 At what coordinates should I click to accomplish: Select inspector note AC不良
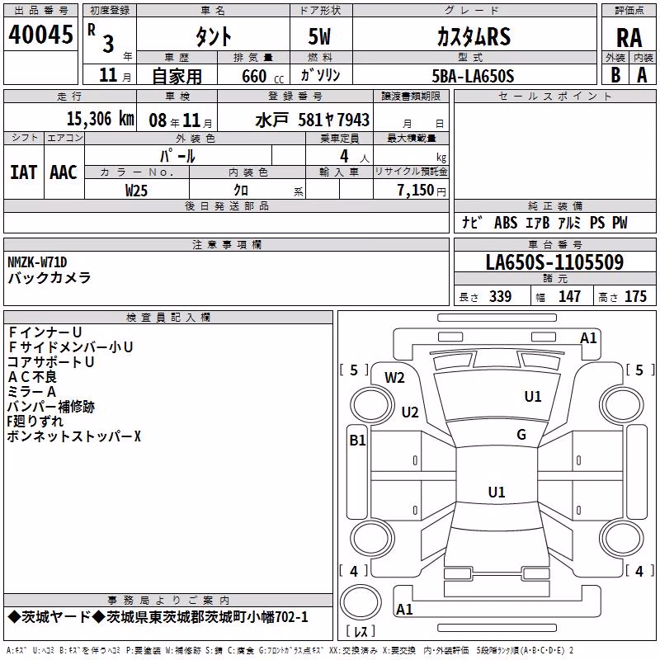(x=32, y=377)
